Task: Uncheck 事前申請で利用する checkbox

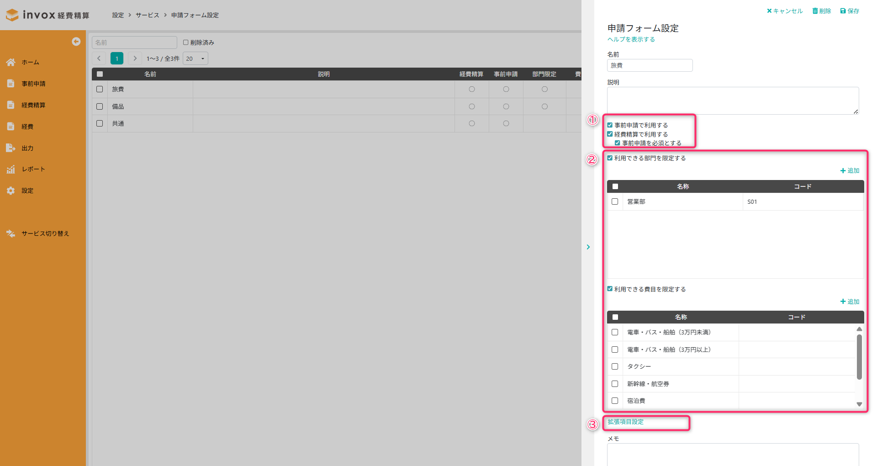Action: tap(610, 125)
